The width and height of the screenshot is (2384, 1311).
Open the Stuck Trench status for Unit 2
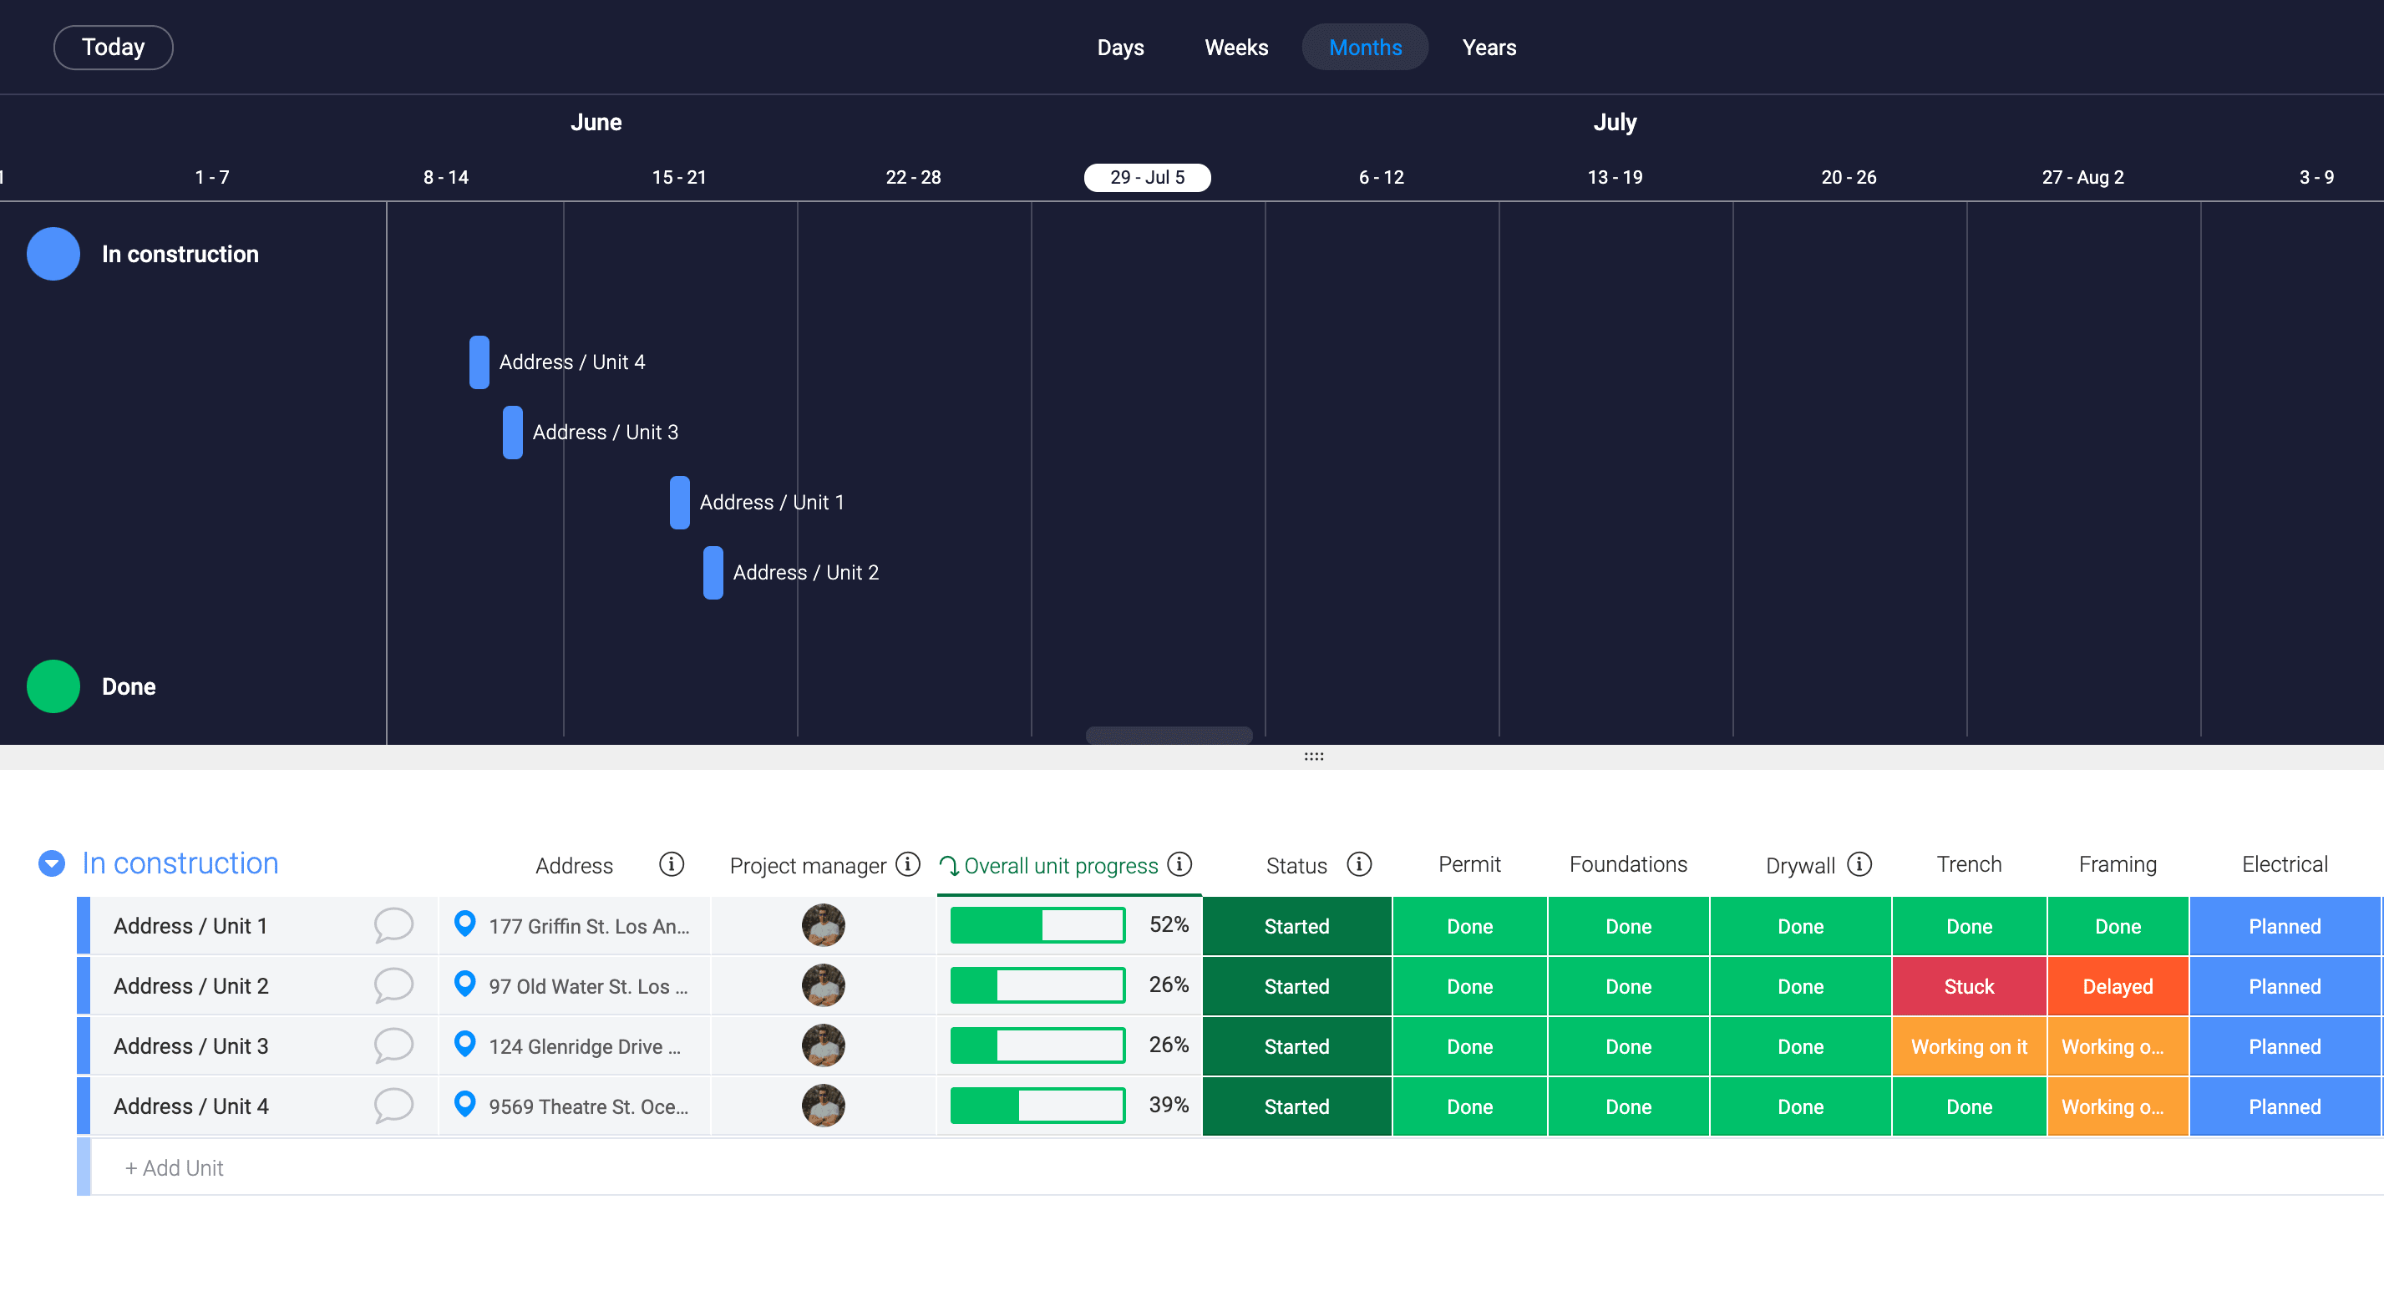click(1969, 986)
